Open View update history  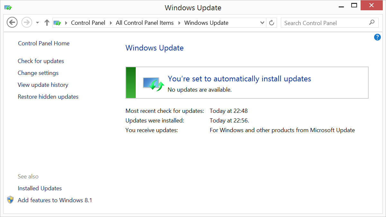coord(43,85)
